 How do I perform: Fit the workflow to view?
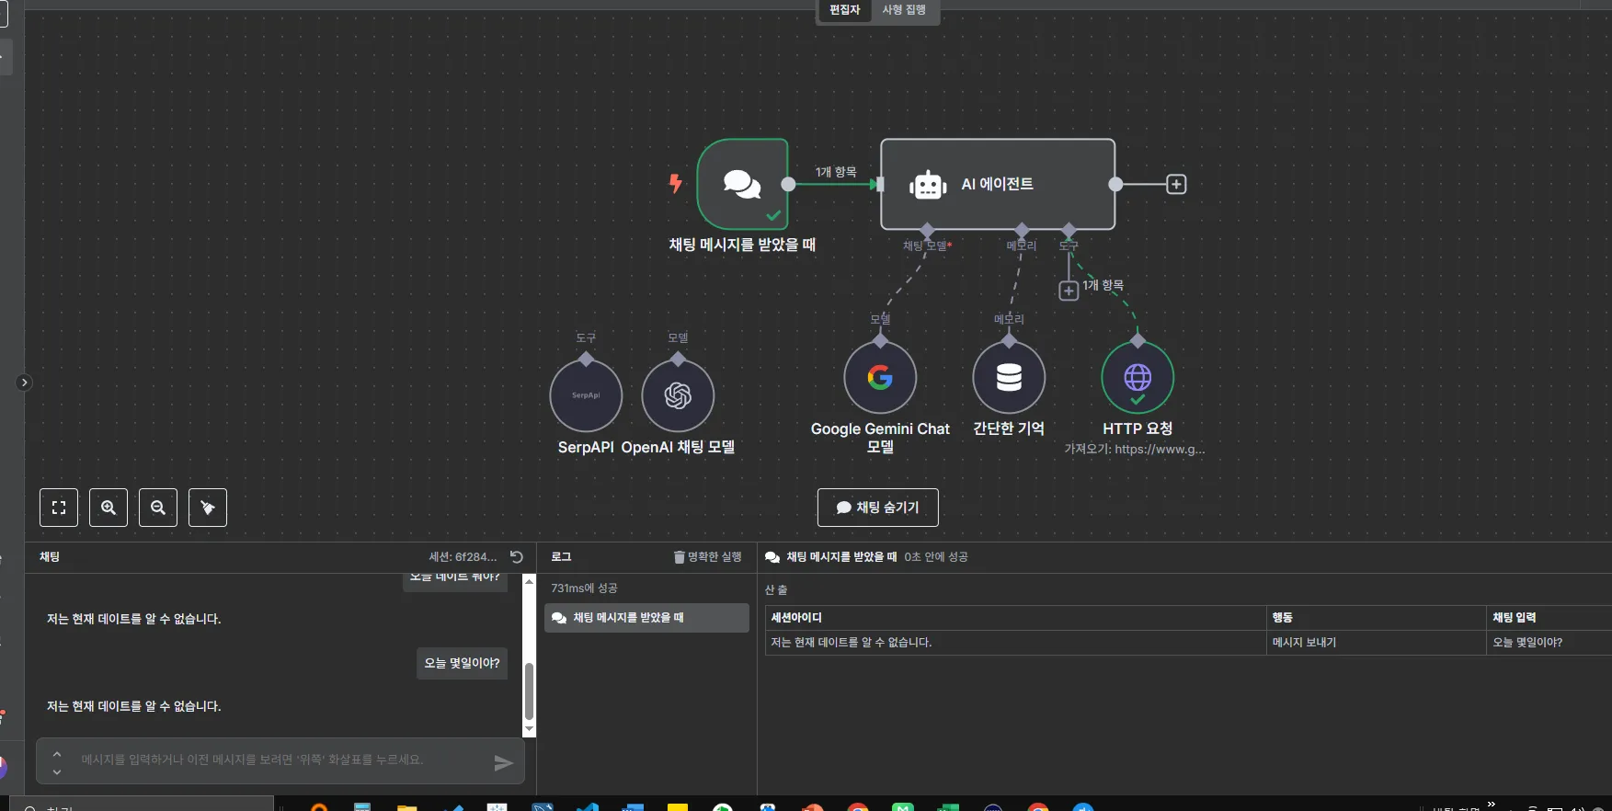(59, 508)
